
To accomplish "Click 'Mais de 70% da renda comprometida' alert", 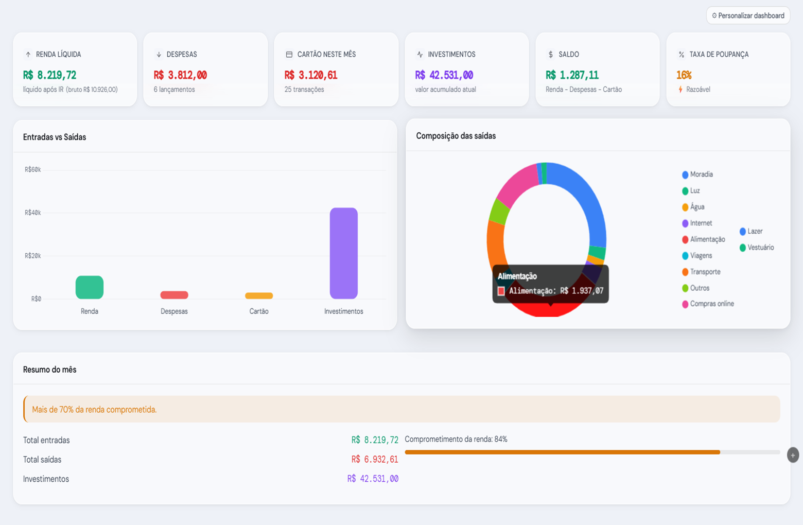I will [x=401, y=409].
